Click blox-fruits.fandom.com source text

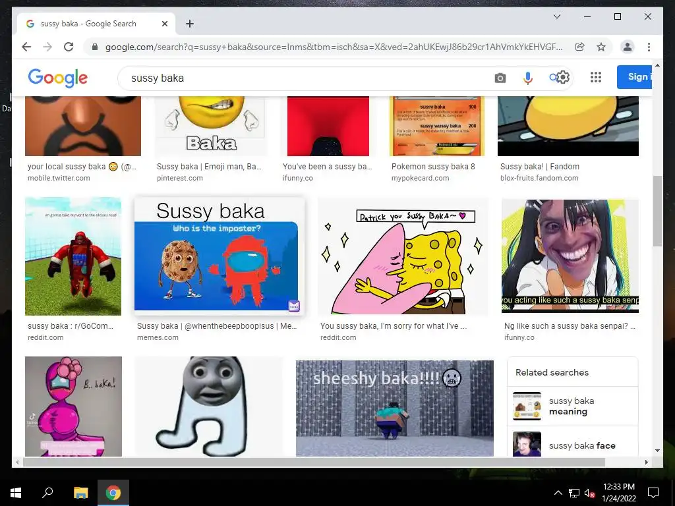coord(539,178)
